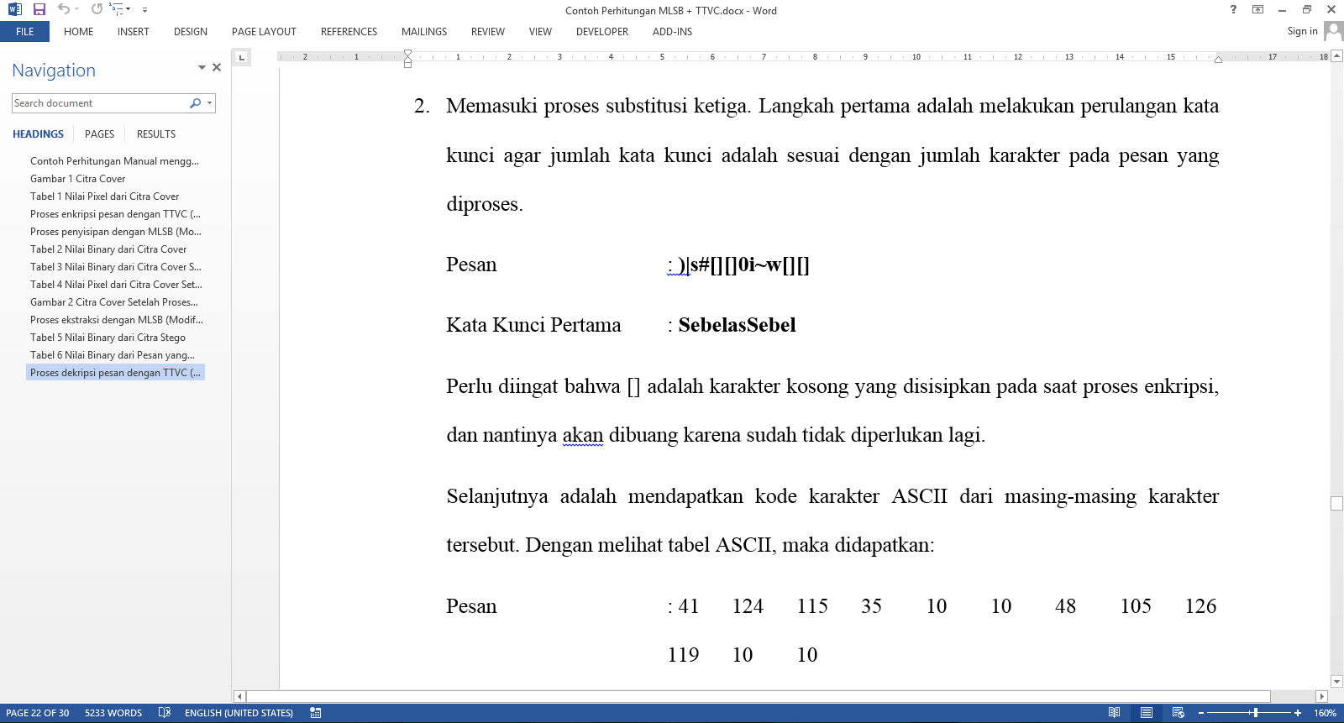Viewport: 1344px width, 723px height.
Task: Expand the Navigation pane task options arrow
Action: 202,68
